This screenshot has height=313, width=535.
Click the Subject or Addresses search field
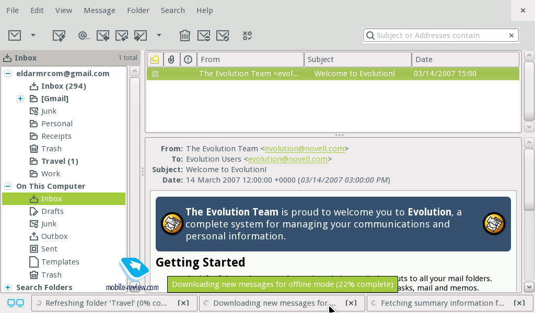(x=441, y=35)
